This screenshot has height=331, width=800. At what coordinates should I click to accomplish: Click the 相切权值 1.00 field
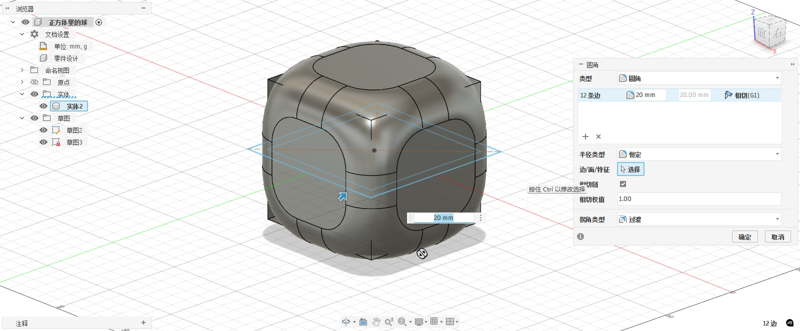pos(699,199)
